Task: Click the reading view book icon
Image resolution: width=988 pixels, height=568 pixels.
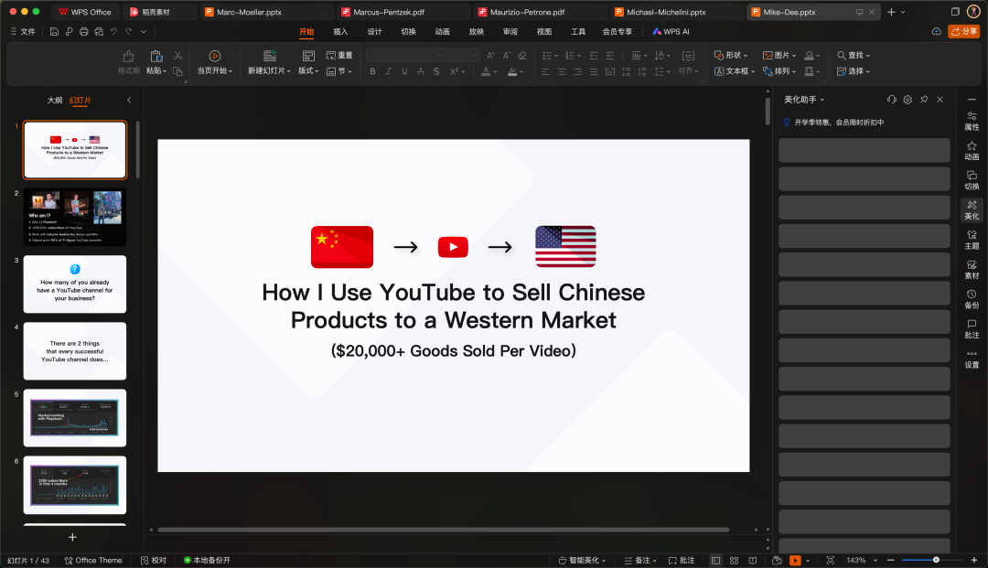Action: coord(752,561)
